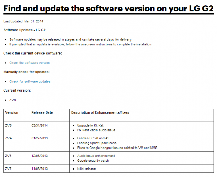Click the 'Upgrade to Kit Kat' entry
This screenshot has height=177, width=217.
point(90,126)
